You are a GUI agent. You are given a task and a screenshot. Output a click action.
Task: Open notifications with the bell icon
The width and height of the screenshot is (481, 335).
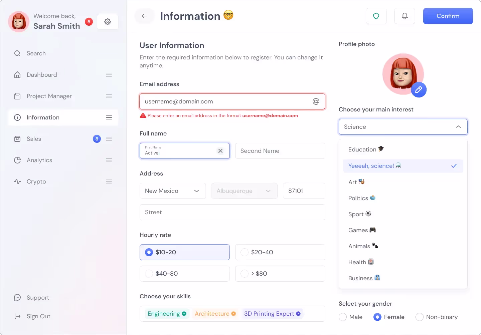405,16
